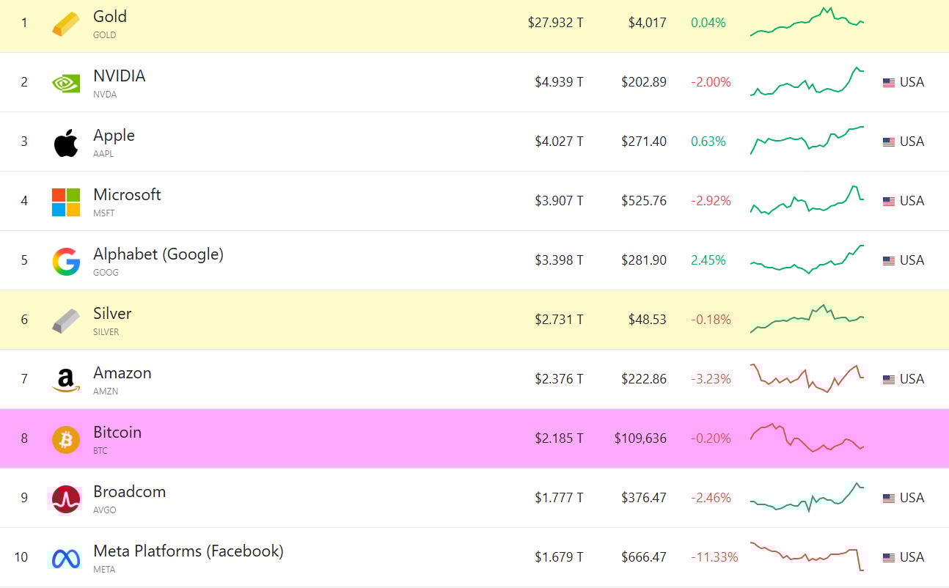Select the NVIDIA logo
This screenshot has height=588, width=949.
[x=65, y=82]
